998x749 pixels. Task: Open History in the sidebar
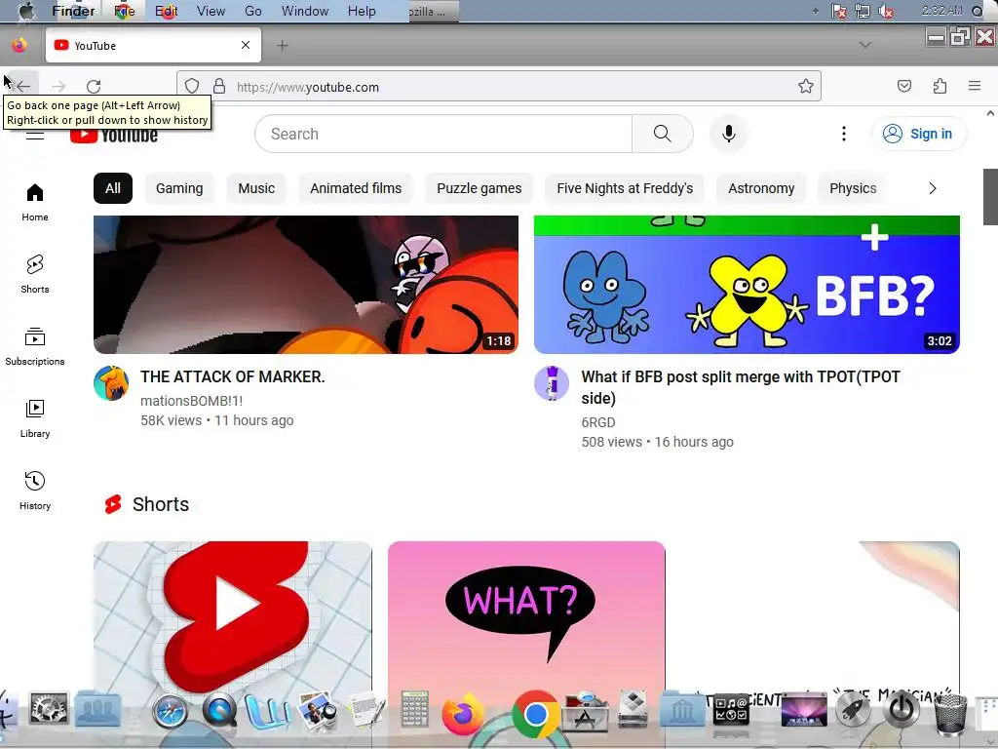35,492
